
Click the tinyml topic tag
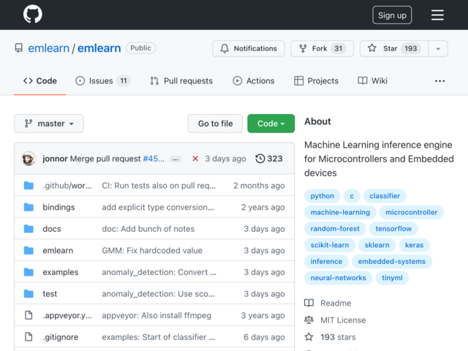[x=392, y=278]
